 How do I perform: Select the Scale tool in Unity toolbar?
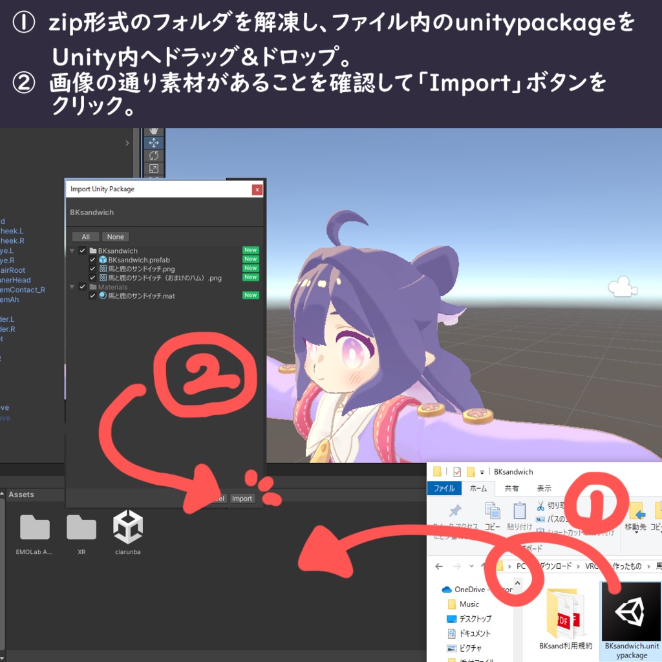[154, 169]
